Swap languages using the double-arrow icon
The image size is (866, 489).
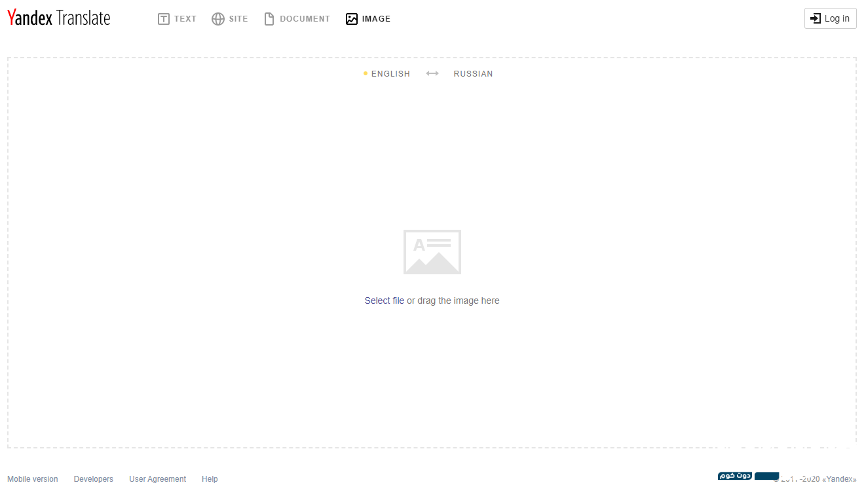pos(432,74)
